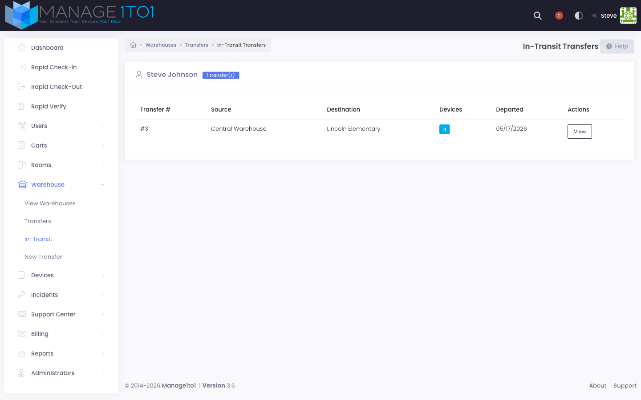Screen dimensions: 641x400
Task: Click the Dashboard home icon in sidebar
Action: 22,48
